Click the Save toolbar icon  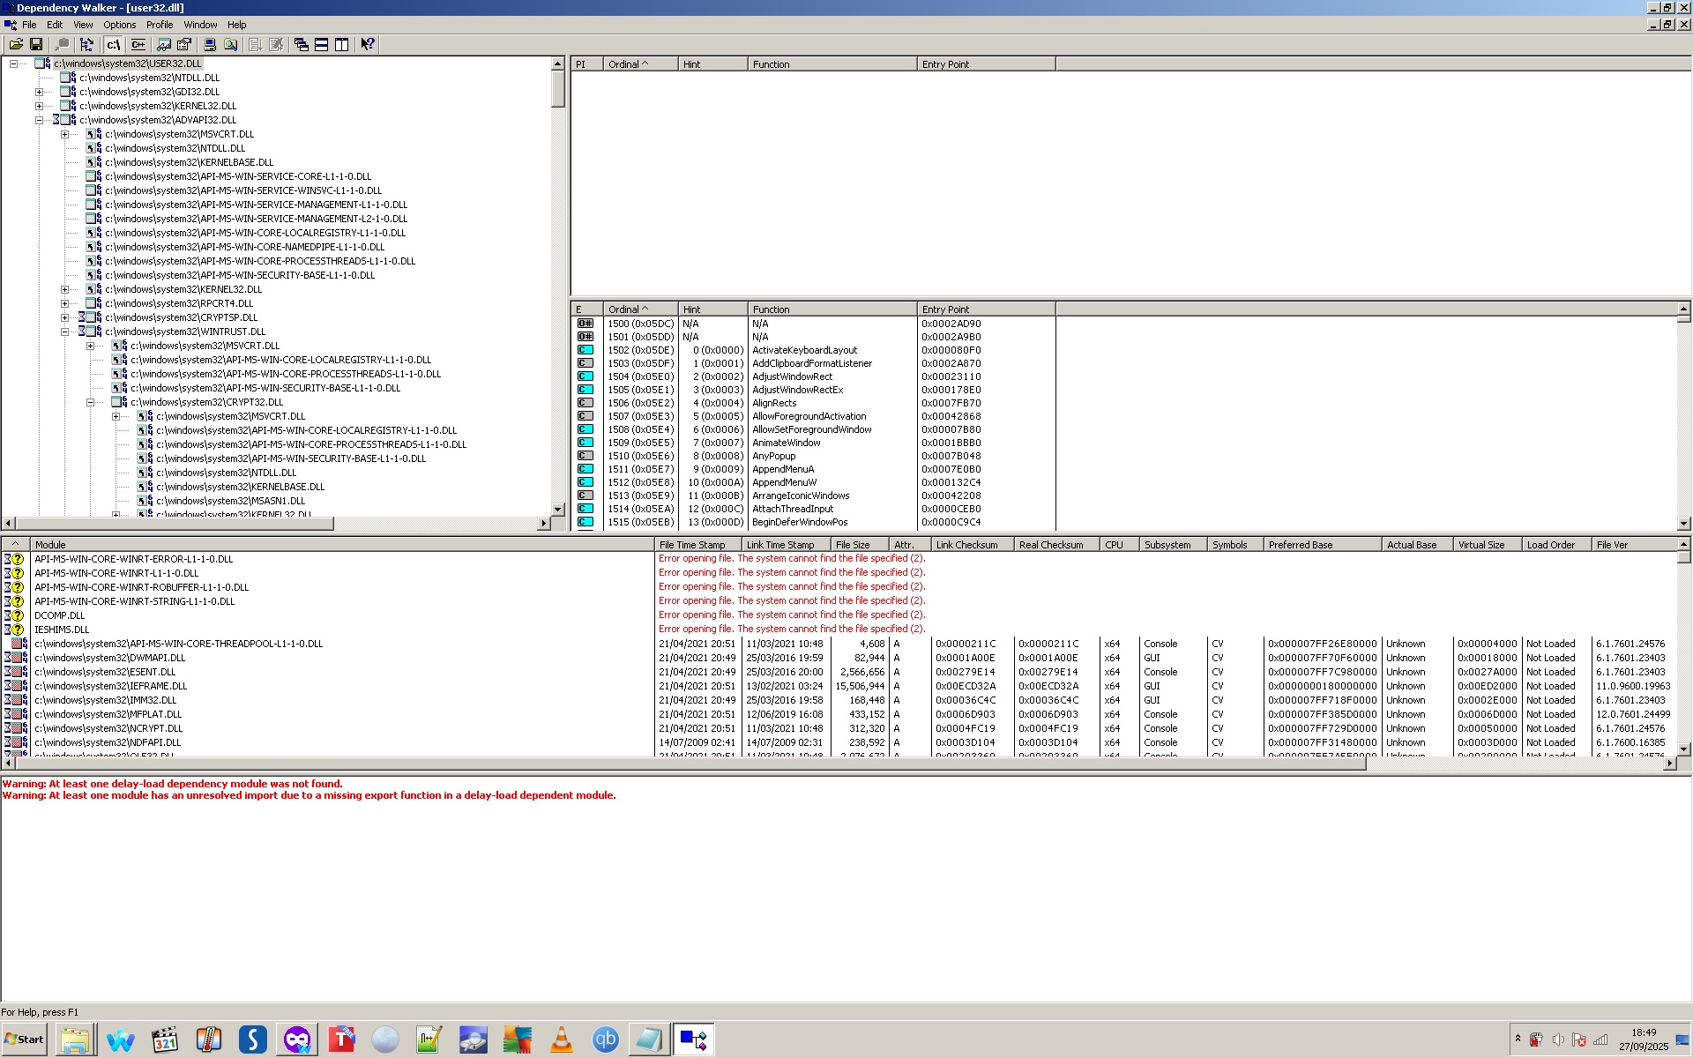coord(36,44)
